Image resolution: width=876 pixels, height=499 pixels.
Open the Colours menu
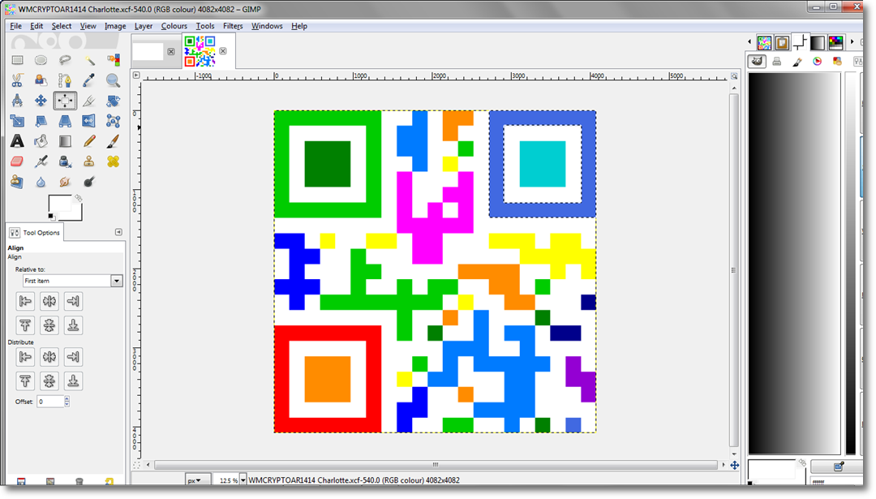(x=174, y=26)
